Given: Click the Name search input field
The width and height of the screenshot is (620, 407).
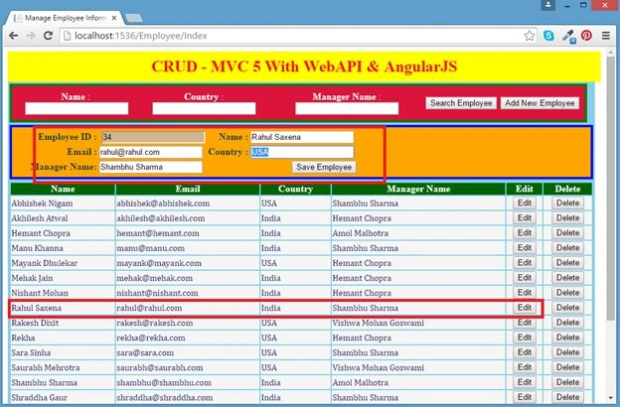Looking at the screenshot, I should pos(77,108).
